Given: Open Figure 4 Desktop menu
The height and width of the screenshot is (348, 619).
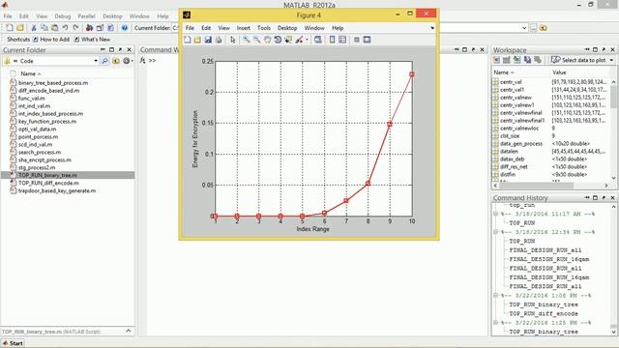Looking at the screenshot, I should click(287, 28).
